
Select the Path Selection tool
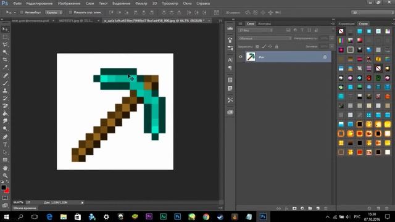(5, 152)
